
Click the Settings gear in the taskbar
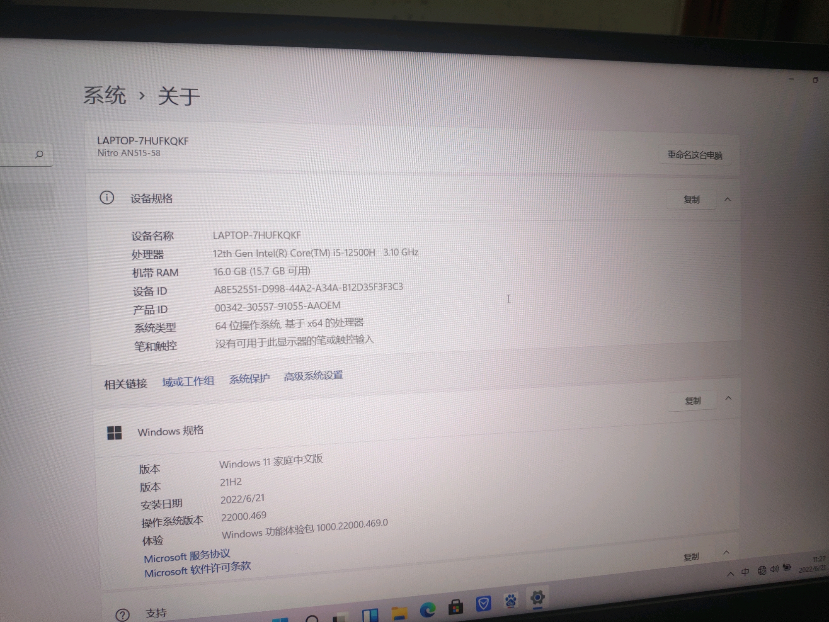(538, 598)
